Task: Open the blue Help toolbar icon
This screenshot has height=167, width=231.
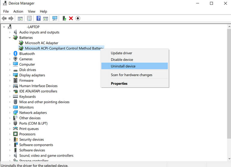Action: [38, 18]
